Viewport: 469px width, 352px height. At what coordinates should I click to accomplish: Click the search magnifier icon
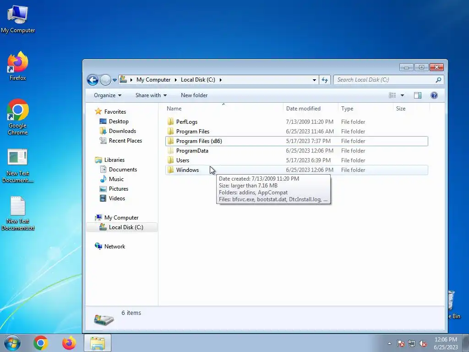tap(438, 80)
